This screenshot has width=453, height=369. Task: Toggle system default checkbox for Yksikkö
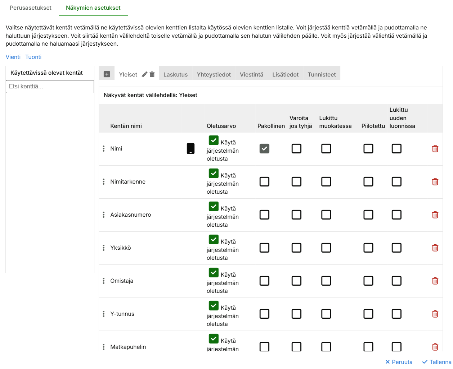coord(214,240)
